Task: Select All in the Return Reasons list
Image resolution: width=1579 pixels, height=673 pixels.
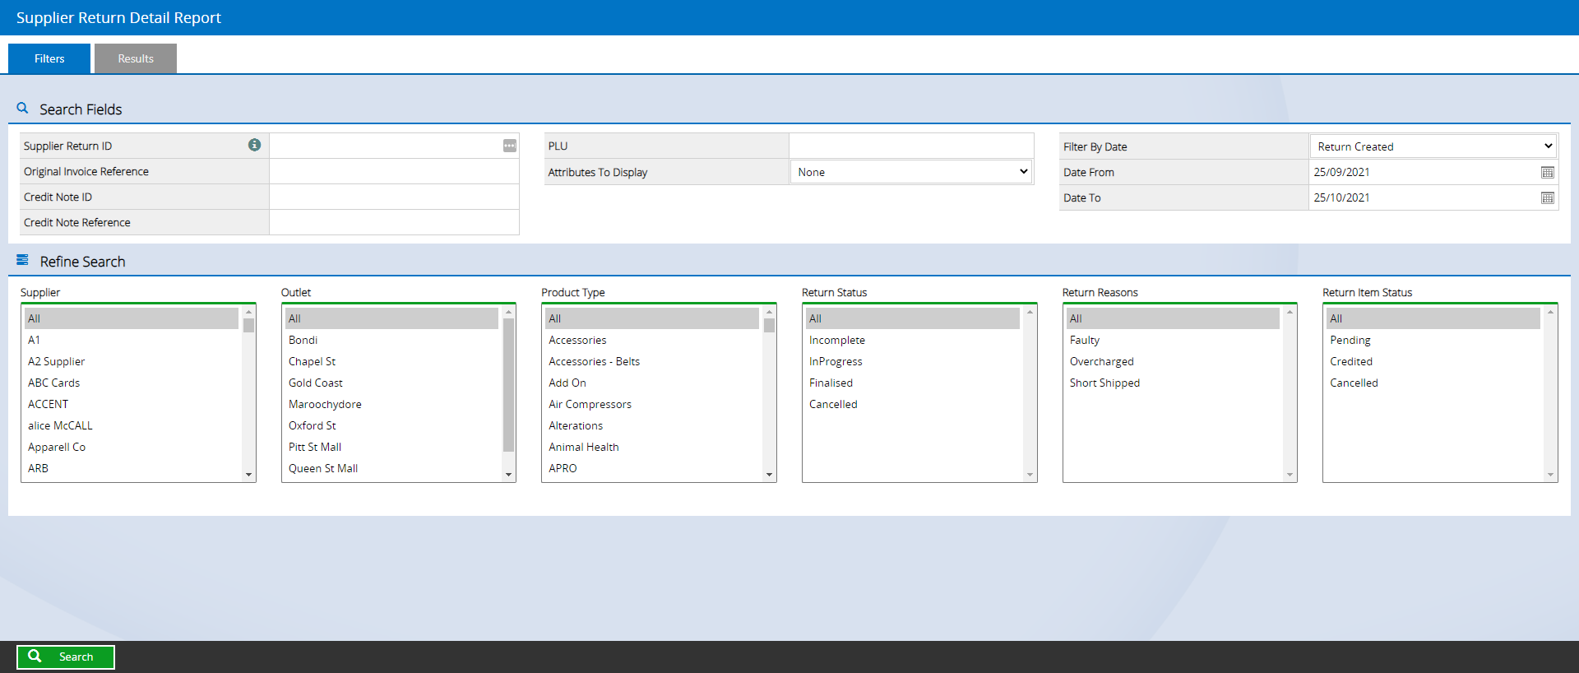Action: point(1173,318)
